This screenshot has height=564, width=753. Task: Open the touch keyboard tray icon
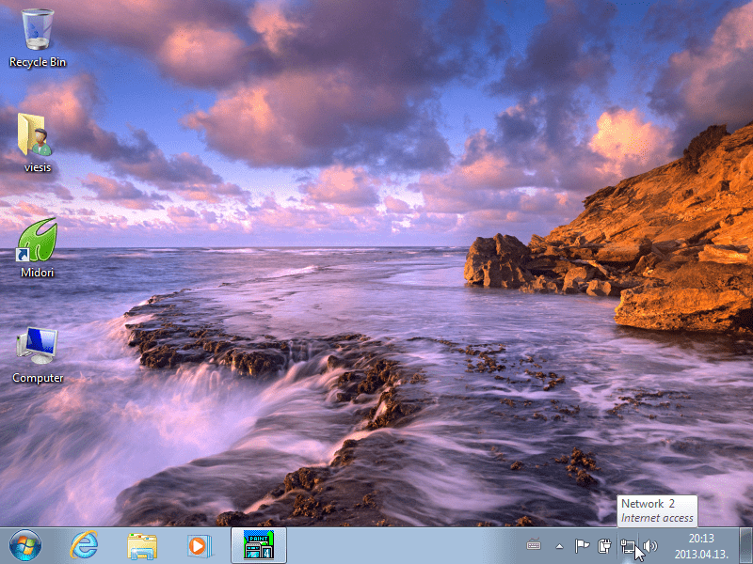(x=534, y=545)
